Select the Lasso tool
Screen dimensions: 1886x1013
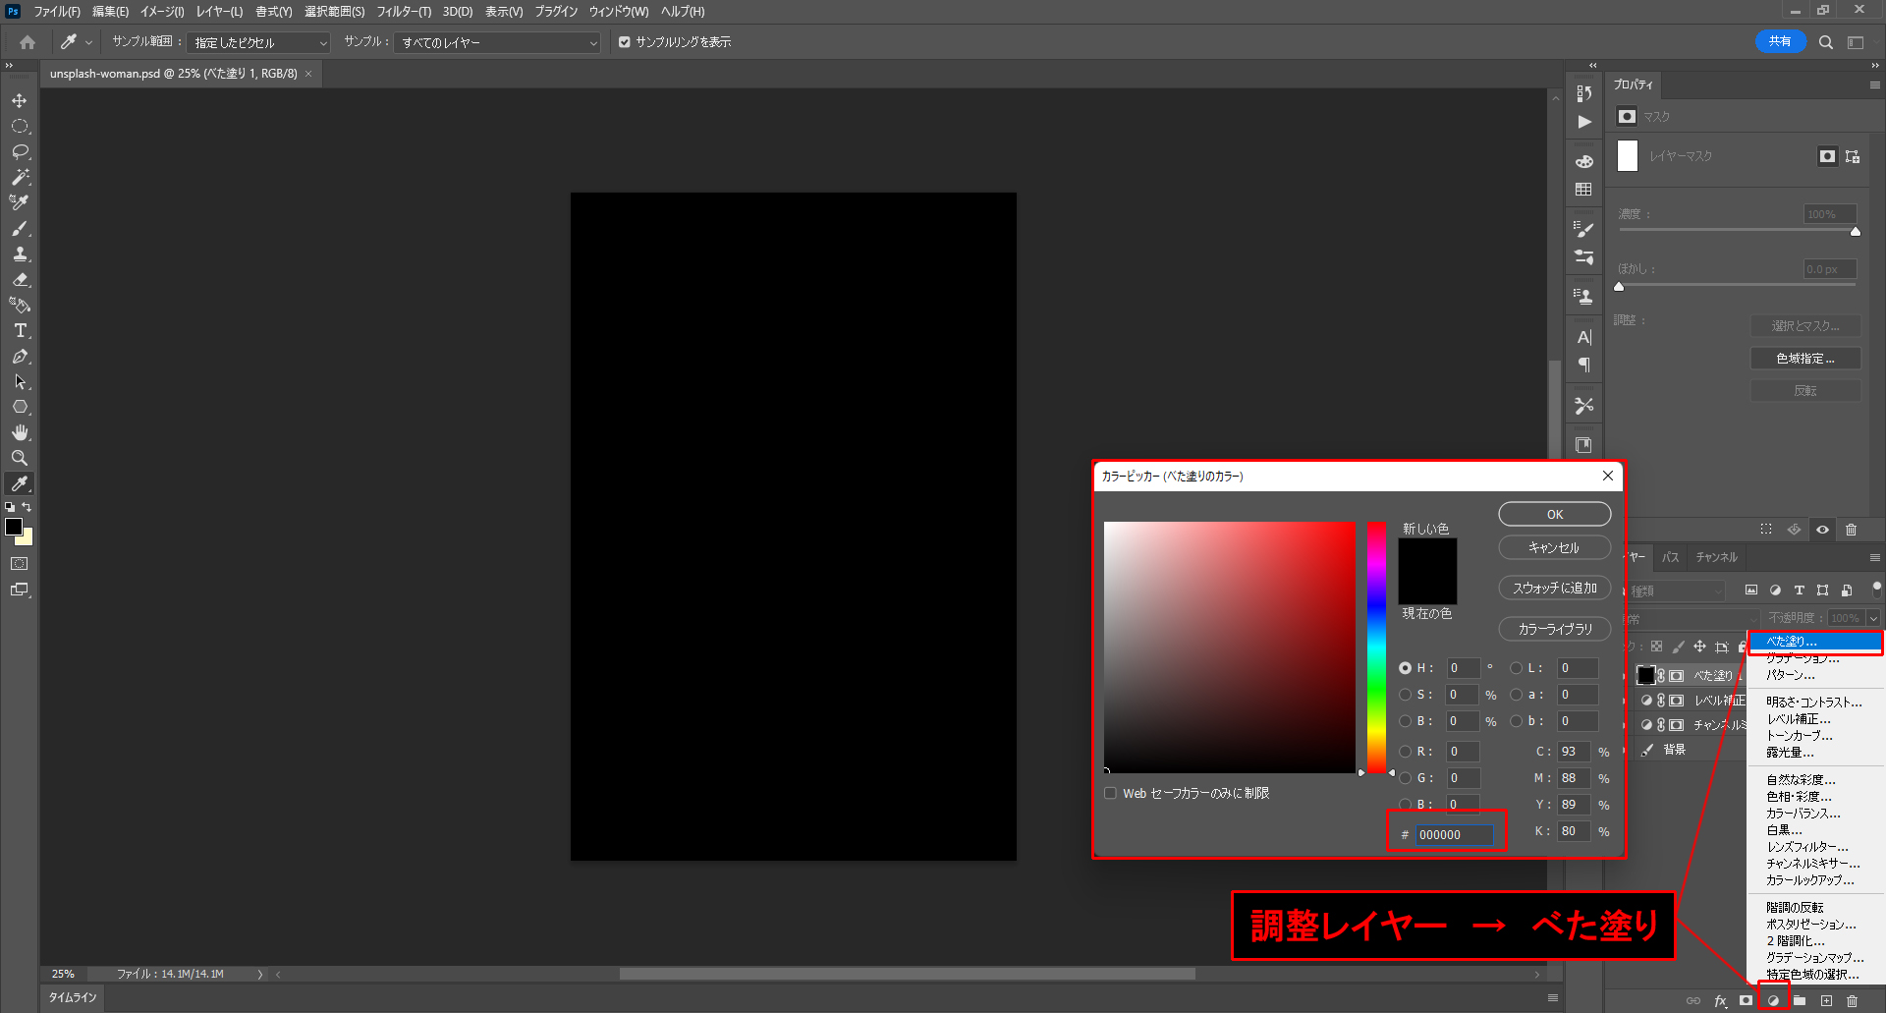20,152
